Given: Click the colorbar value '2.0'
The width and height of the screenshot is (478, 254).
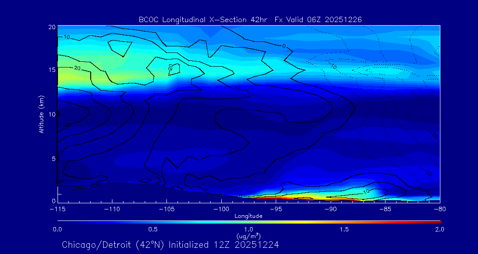Looking at the screenshot, I should pyautogui.click(x=439, y=229).
